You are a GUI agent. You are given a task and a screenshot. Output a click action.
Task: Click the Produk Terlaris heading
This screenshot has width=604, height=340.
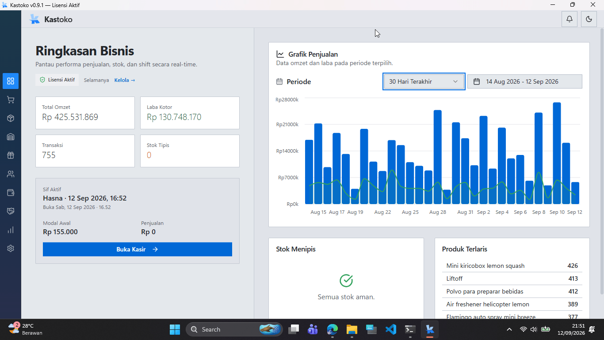465,249
